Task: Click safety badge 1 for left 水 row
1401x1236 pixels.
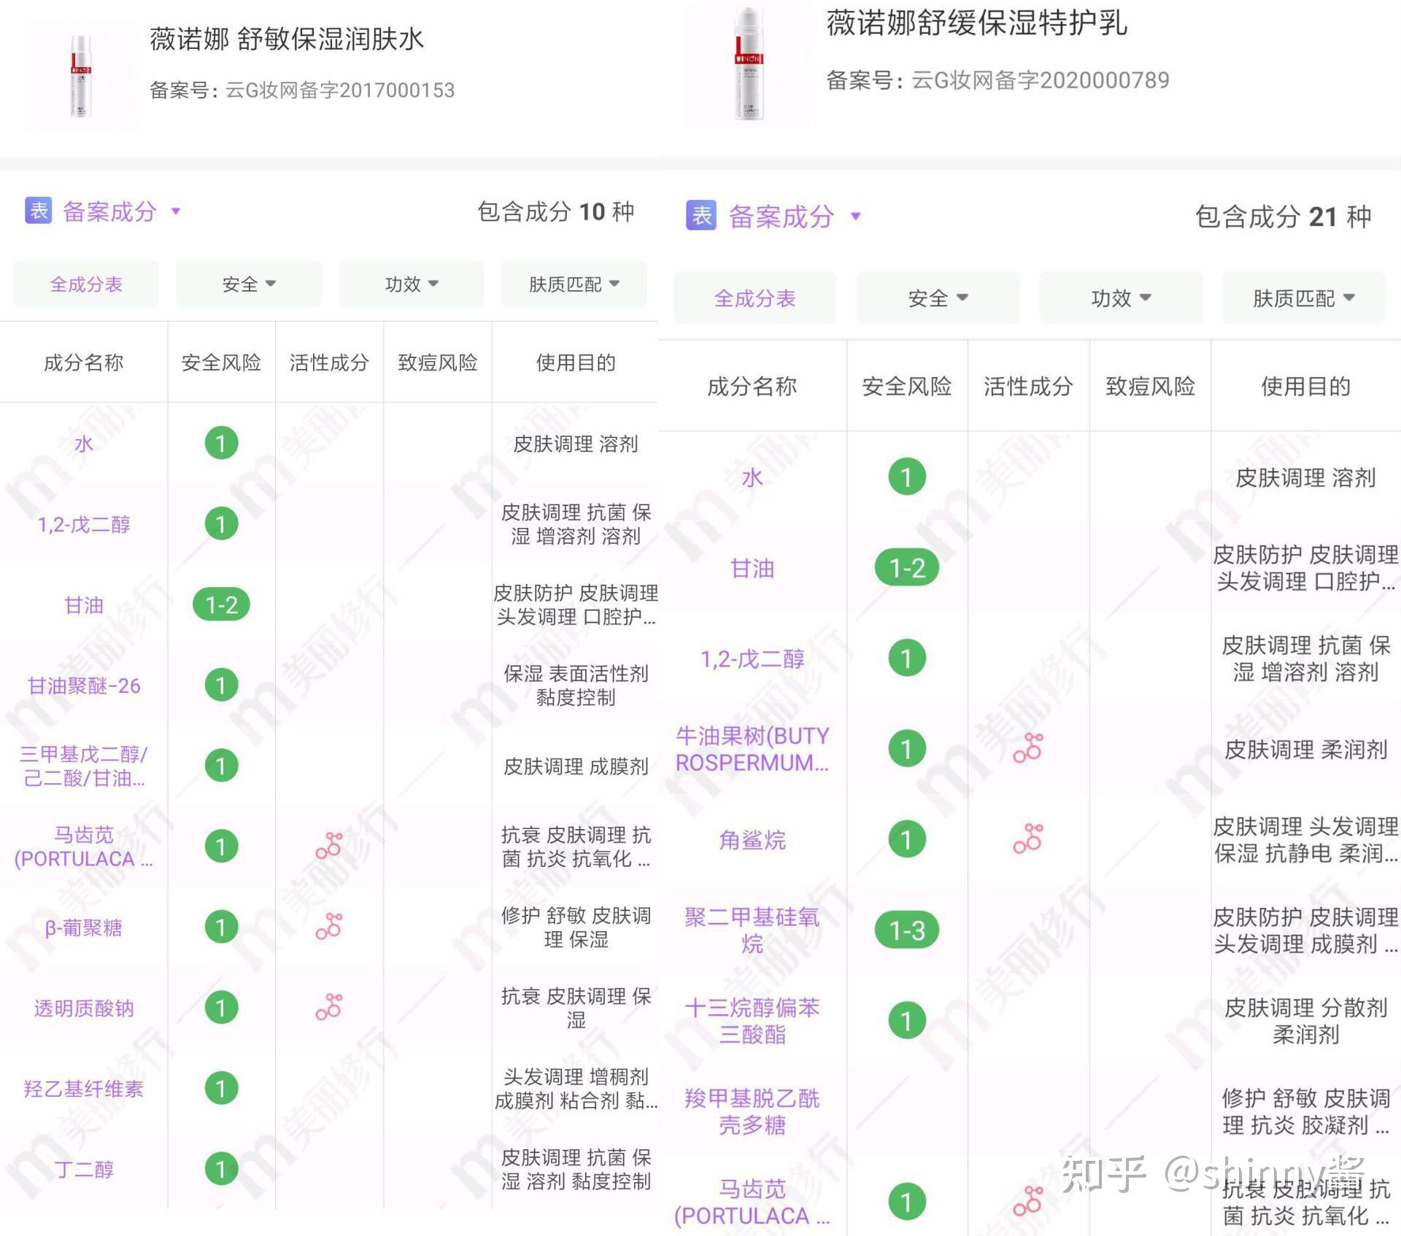Action: (221, 443)
